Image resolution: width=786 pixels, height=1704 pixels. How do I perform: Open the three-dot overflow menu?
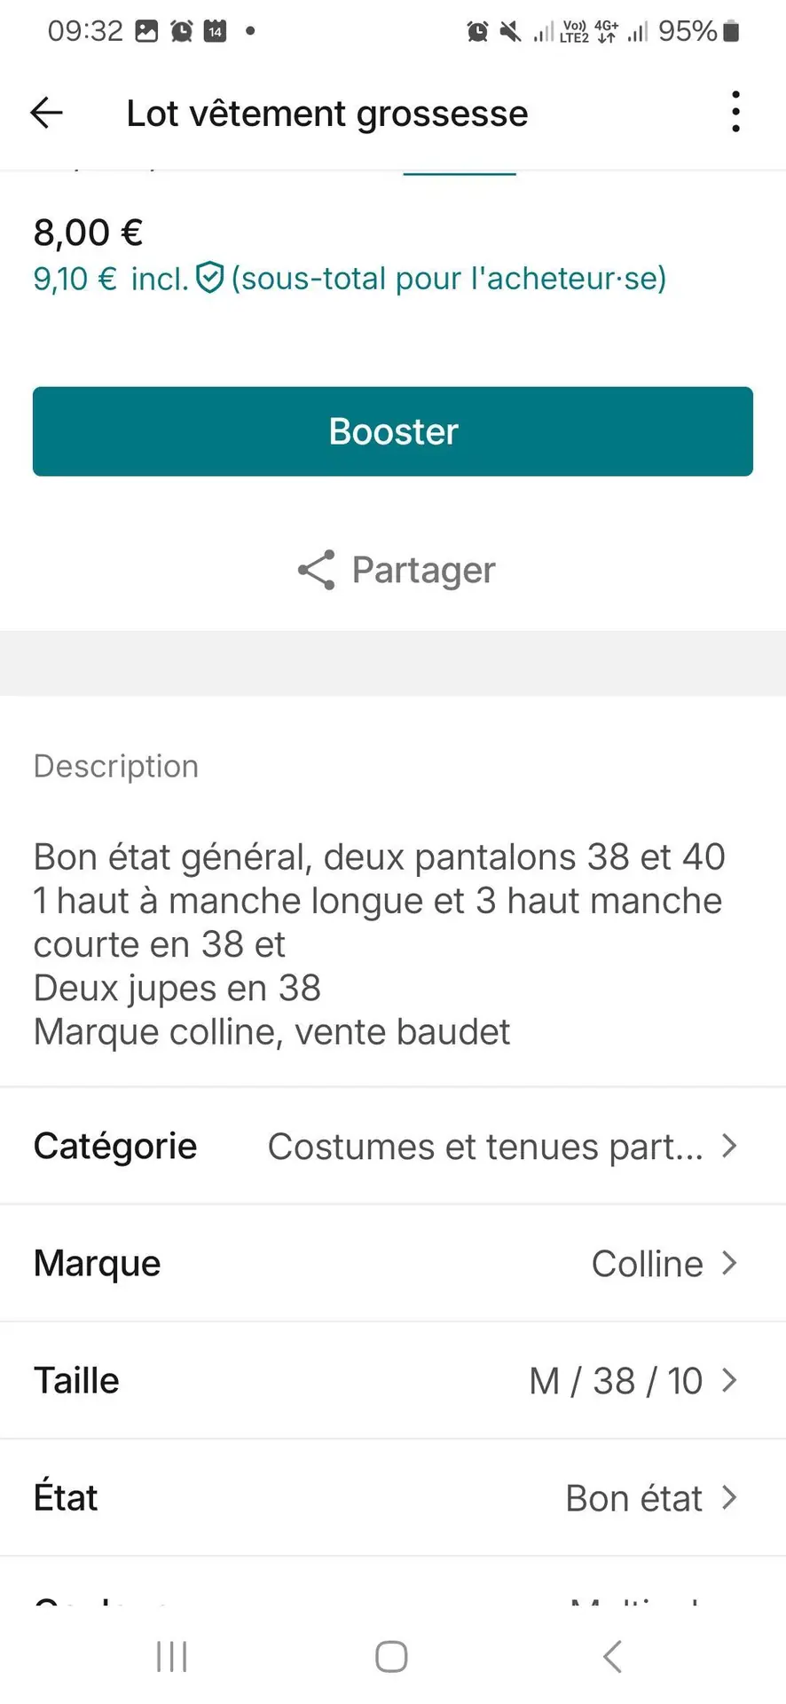pos(735,112)
